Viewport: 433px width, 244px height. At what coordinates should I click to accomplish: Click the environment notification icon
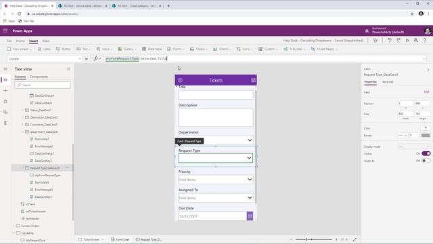367,31
